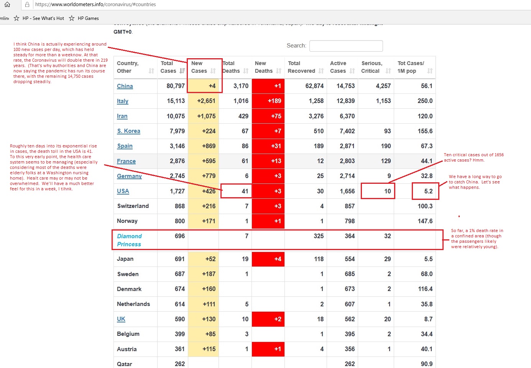Open the S. Korea country link
Image resolution: width=531 pixels, height=368 pixels.
tap(129, 131)
